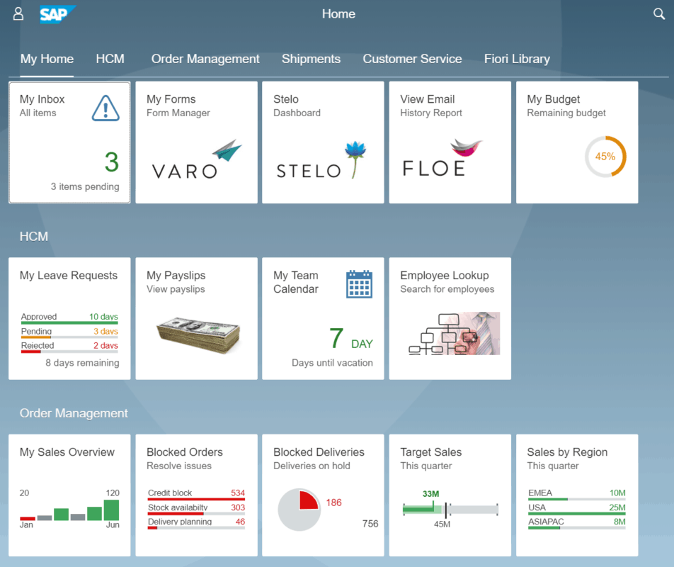
Task: Click the org chart image in Employee Lookup
Action: click(455, 333)
